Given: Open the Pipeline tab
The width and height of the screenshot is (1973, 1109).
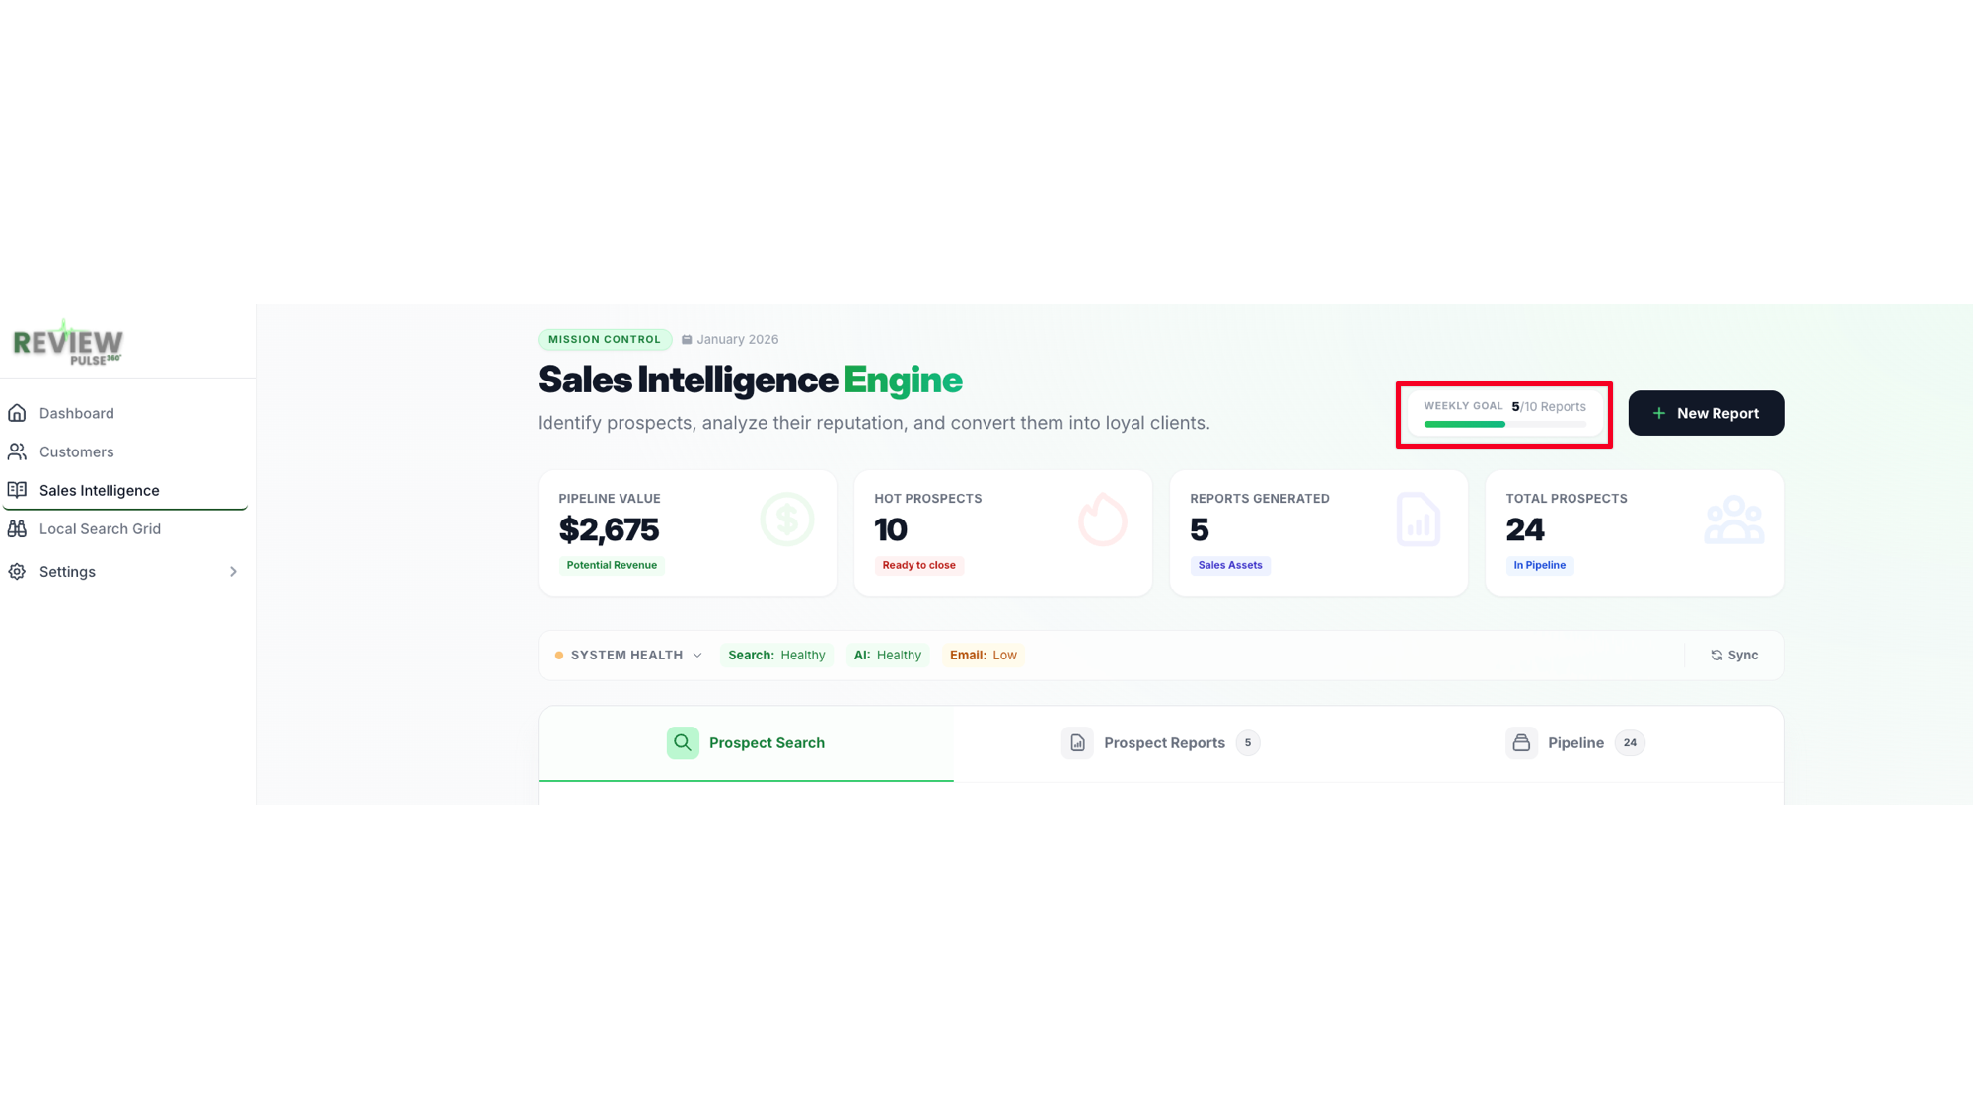Looking at the screenshot, I should coord(1575,743).
